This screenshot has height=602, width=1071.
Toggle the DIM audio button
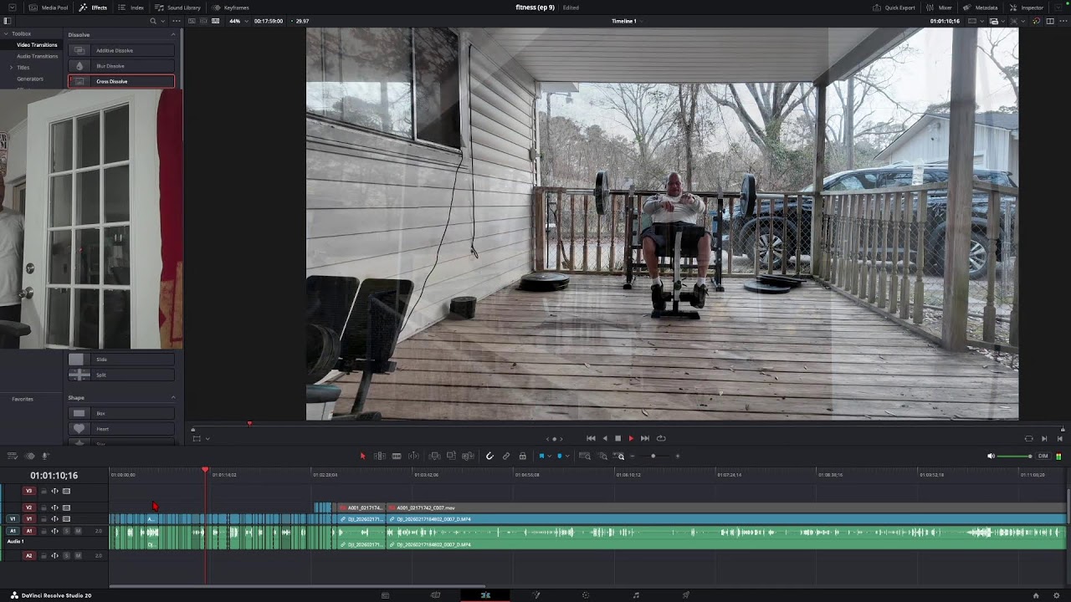pos(1043,456)
